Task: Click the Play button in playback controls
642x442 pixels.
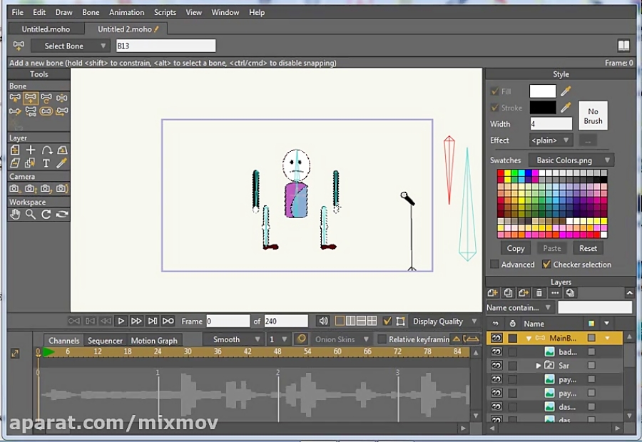Action: [121, 321]
